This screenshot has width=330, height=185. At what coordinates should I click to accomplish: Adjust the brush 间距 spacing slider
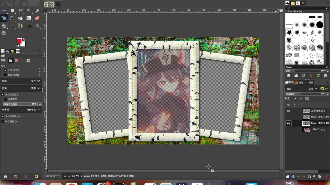pos(307,71)
